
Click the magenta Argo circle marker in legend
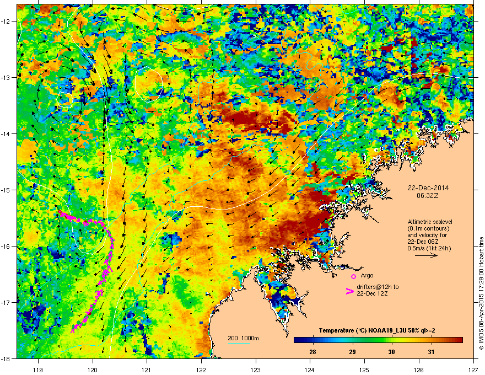point(353,276)
